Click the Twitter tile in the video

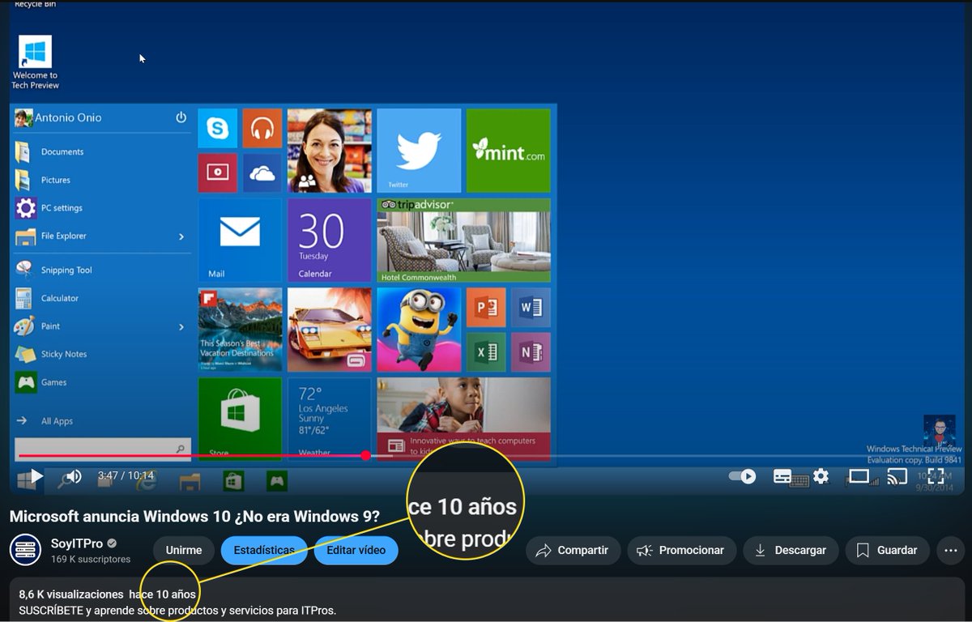[x=419, y=151]
